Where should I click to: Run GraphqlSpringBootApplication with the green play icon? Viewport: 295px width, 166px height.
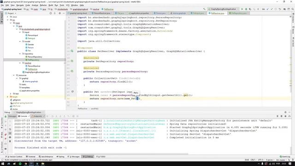point(242,9)
